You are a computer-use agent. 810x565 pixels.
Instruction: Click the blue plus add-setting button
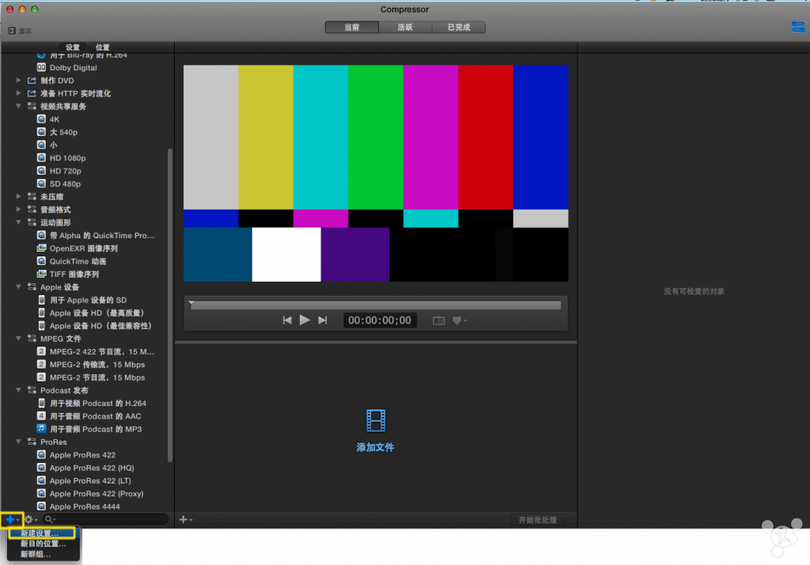(x=12, y=519)
